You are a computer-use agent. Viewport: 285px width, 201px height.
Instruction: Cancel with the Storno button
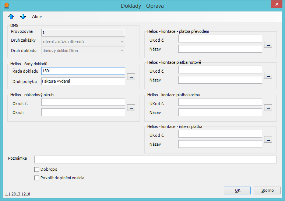click(x=267, y=190)
